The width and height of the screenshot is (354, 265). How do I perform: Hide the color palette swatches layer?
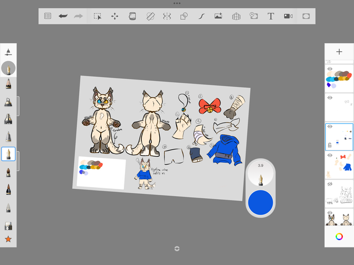tap(330, 69)
